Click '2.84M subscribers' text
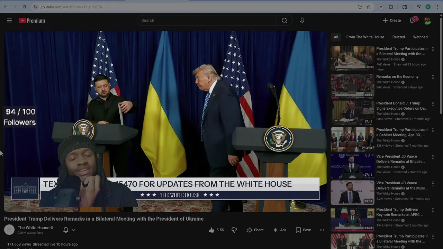Image resolution: width=443 pixels, height=249 pixels. point(30,233)
